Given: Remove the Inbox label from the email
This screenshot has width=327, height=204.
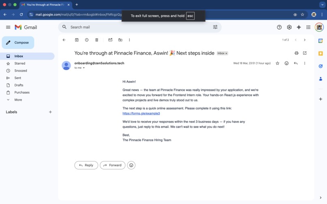Looking at the screenshot, I should point(226,53).
